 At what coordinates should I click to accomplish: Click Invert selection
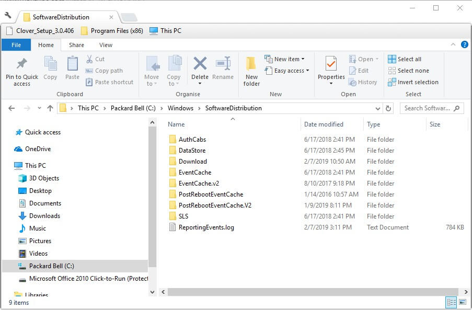[413, 82]
